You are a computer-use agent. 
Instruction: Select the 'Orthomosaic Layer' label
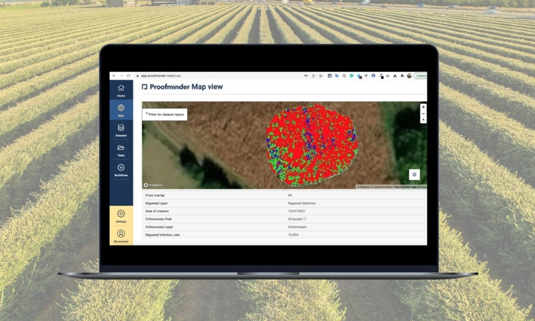coord(159,227)
